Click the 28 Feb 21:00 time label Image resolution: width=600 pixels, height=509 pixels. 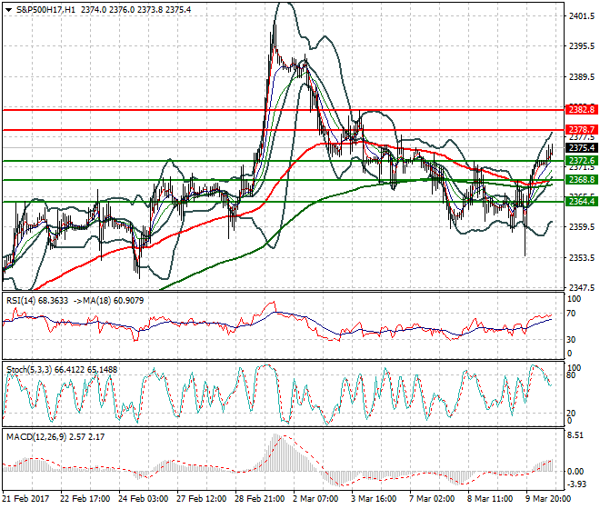coord(259,499)
